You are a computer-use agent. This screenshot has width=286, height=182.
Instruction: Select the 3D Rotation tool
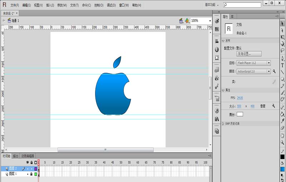[282, 44]
